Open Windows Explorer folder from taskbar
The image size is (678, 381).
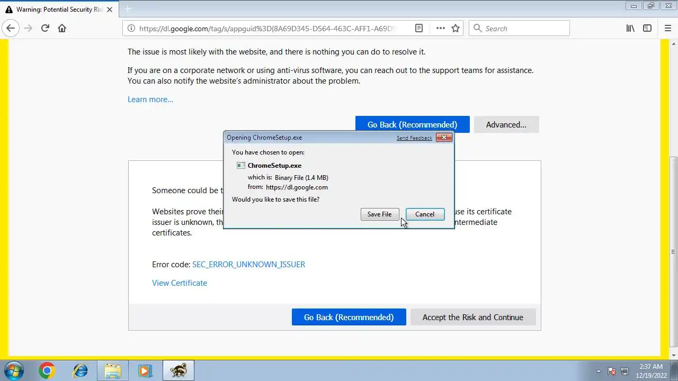point(113,370)
